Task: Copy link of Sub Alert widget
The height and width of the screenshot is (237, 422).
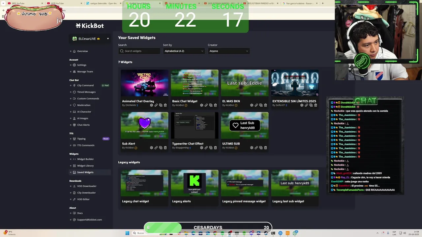Action: pyautogui.click(x=156, y=148)
